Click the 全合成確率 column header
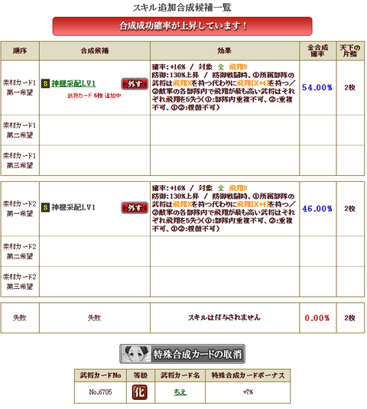Screen dimensions: 367x409 tap(318, 50)
